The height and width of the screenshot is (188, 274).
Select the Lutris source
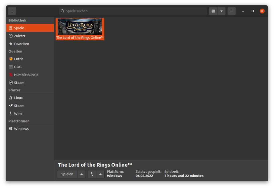(30, 59)
